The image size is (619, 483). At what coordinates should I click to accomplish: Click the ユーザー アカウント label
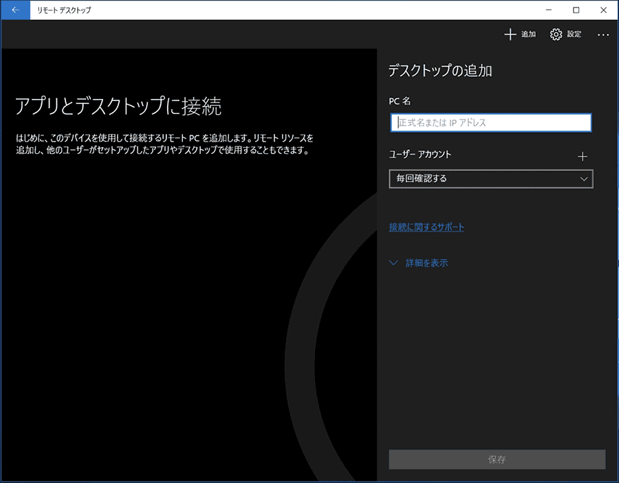coord(420,155)
